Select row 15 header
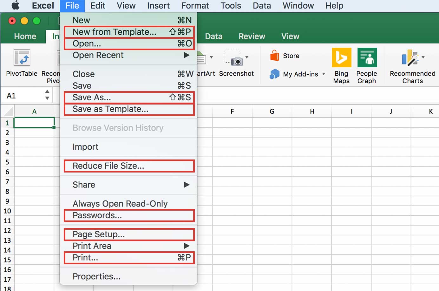The image size is (439, 291). pos(7,260)
